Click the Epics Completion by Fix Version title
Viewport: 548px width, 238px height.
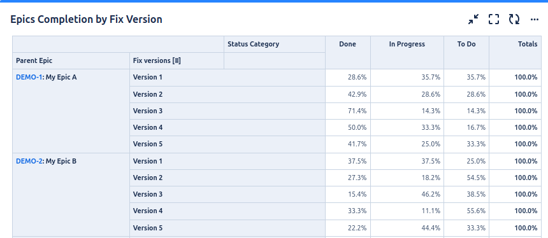[86, 20]
